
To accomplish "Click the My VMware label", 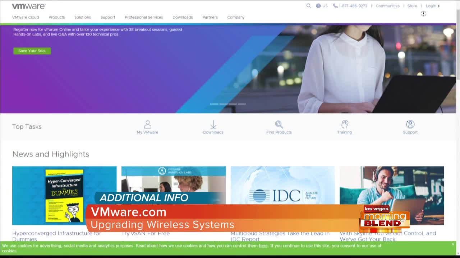I will pyautogui.click(x=147, y=132).
